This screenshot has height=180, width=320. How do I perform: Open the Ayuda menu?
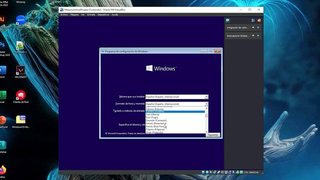tap(115, 14)
